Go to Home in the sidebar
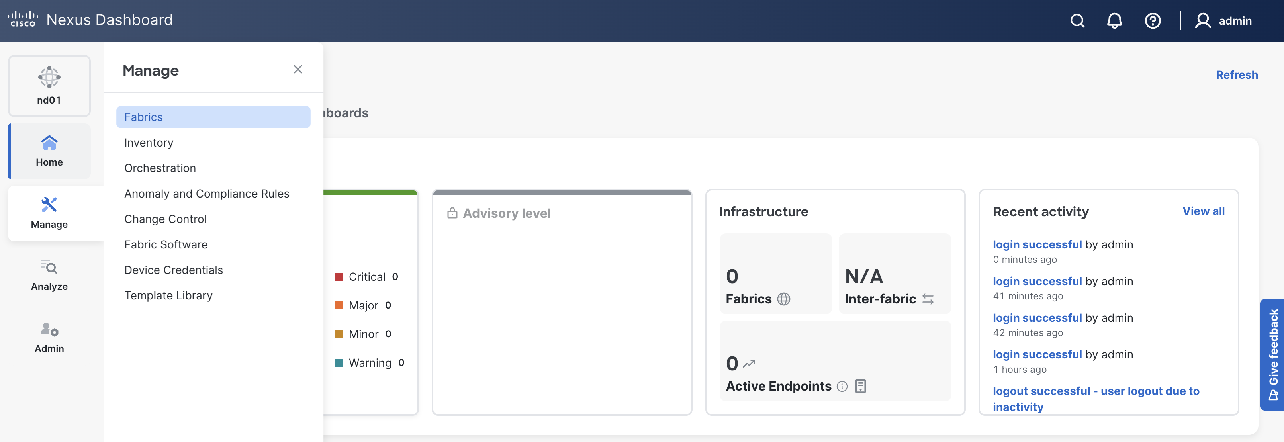Image resolution: width=1284 pixels, height=442 pixels. (49, 151)
